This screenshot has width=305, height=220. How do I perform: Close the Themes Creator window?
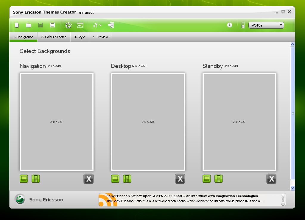[x=290, y=12]
